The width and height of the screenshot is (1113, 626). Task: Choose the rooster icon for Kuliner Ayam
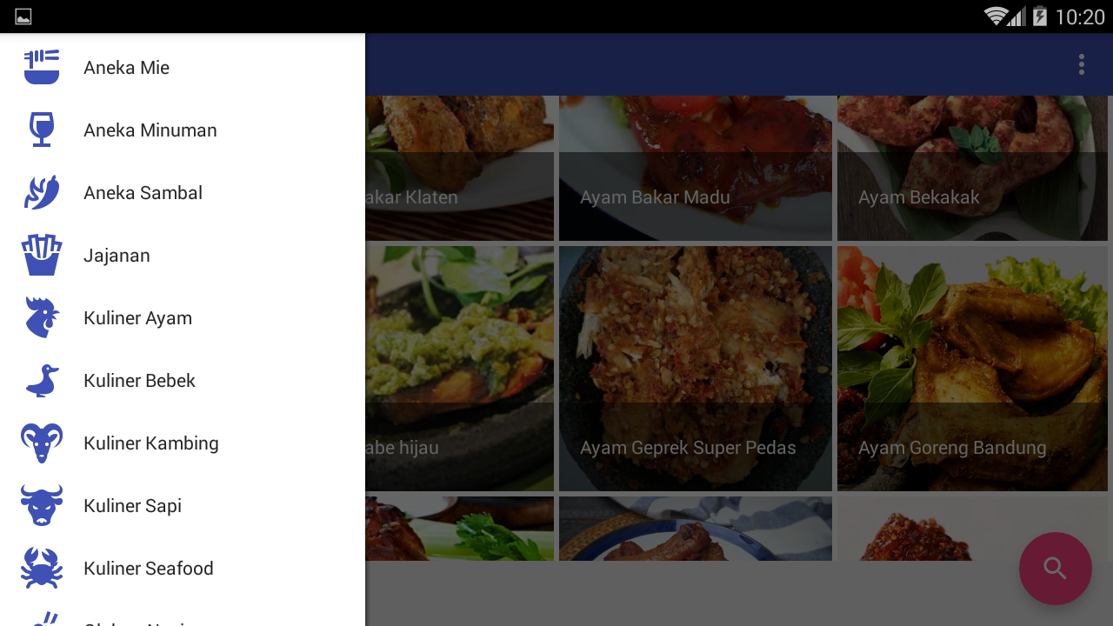[42, 318]
